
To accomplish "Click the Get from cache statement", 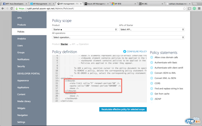I will point(162,94).
